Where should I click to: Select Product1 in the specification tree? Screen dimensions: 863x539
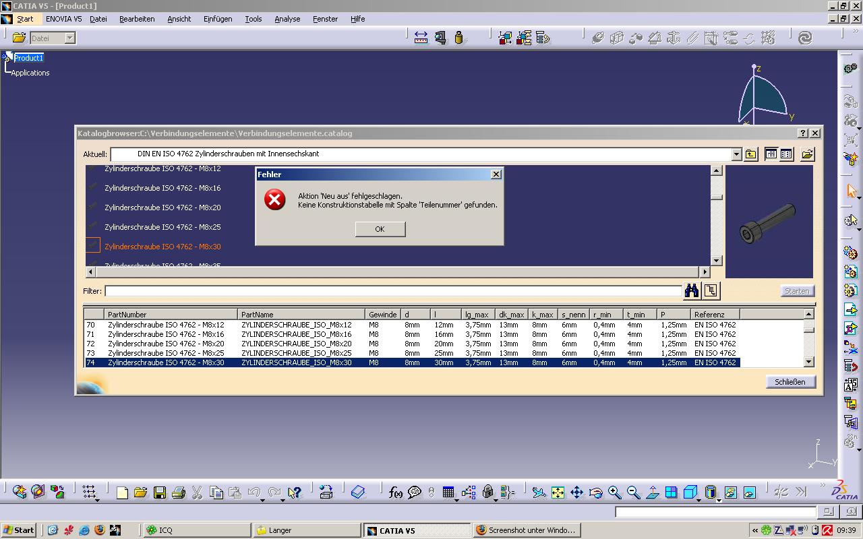[28, 58]
